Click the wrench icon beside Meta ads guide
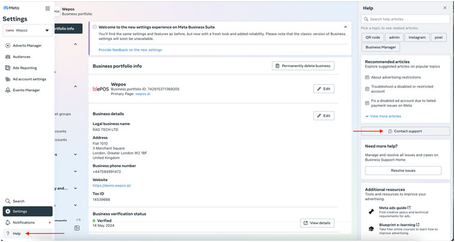Viewport: 455px width, 242px height. point(371,212)
